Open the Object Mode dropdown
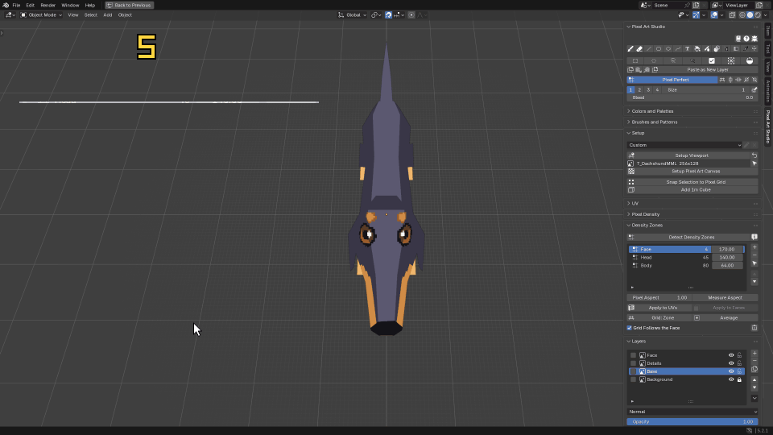 coord(41,14)
